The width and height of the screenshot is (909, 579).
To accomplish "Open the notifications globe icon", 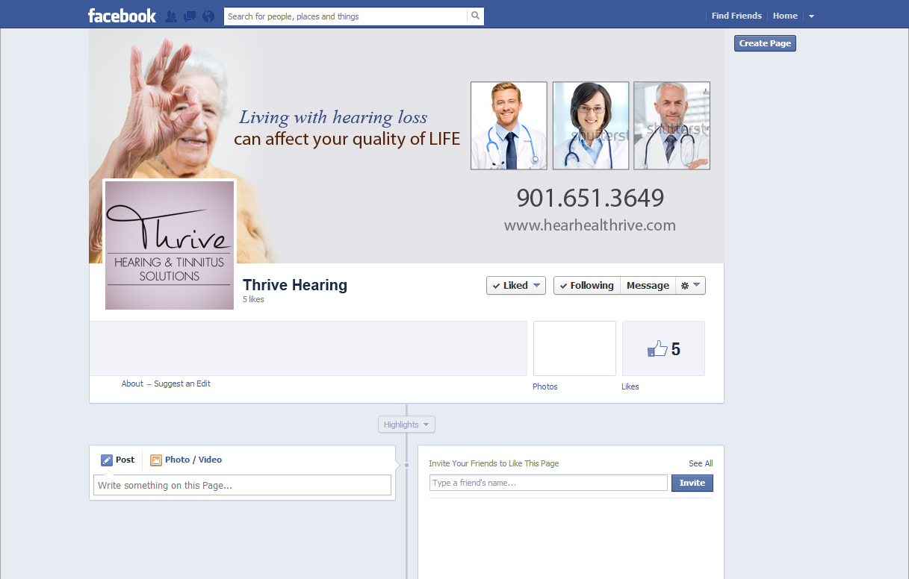I will point(208,16).
